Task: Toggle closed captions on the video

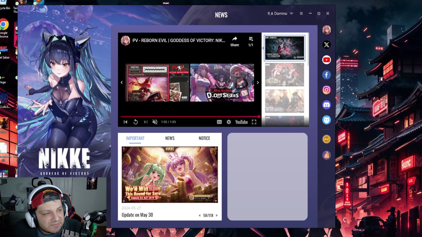Action: [219, 122]
